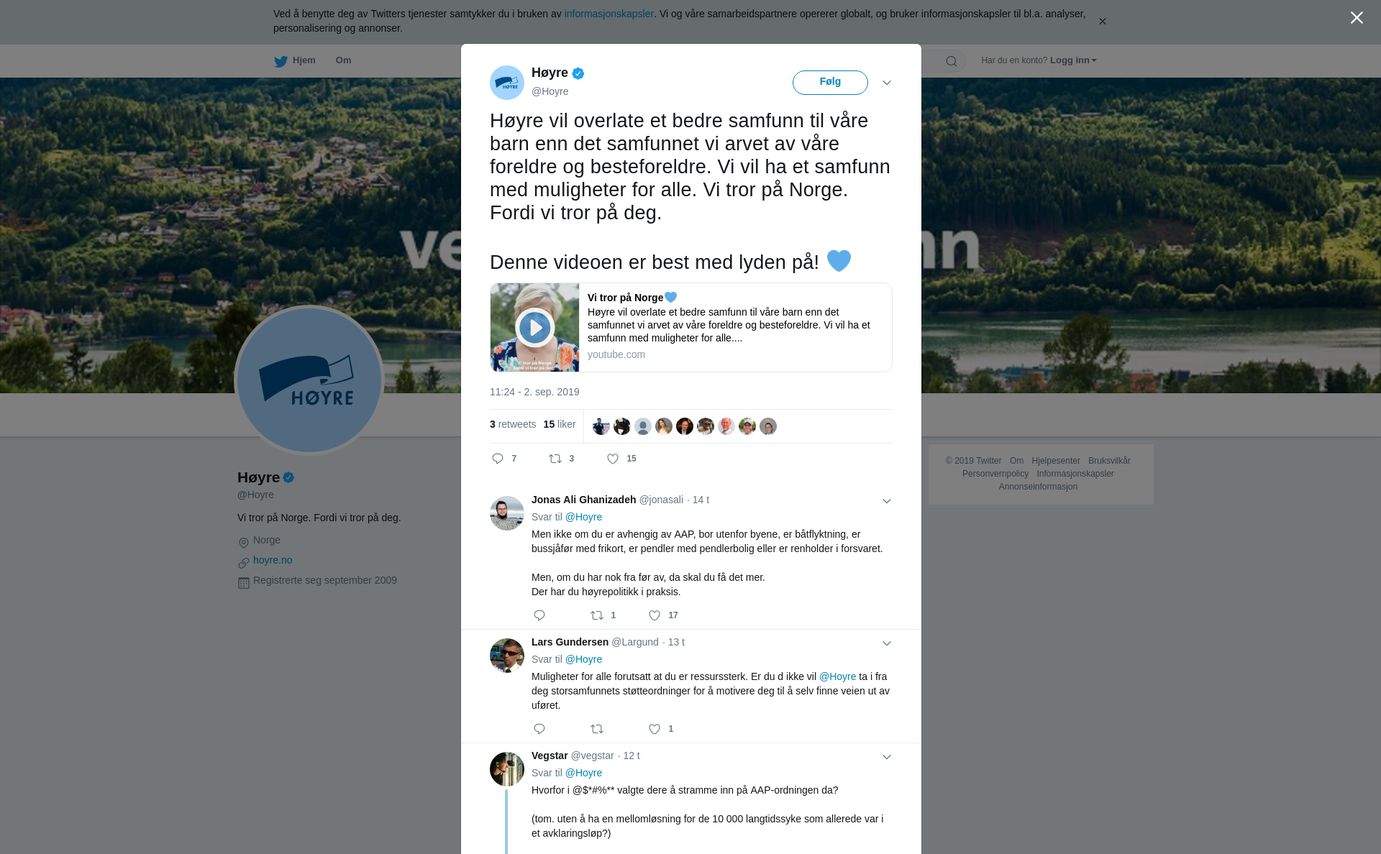Click the search magnifier icon
Screen dimensions: 1381x854
click(x=952, y=61)
